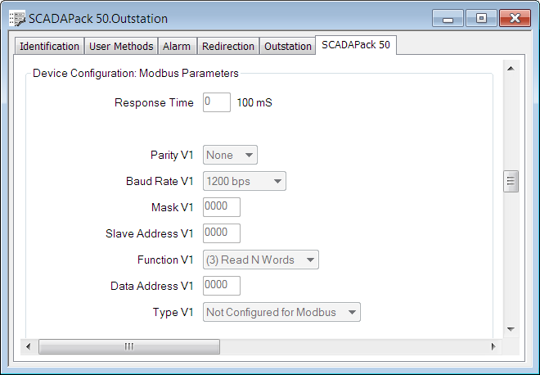Click the vertical scrollbar down arrow
540x375 pixels.
tap(511, 329)
